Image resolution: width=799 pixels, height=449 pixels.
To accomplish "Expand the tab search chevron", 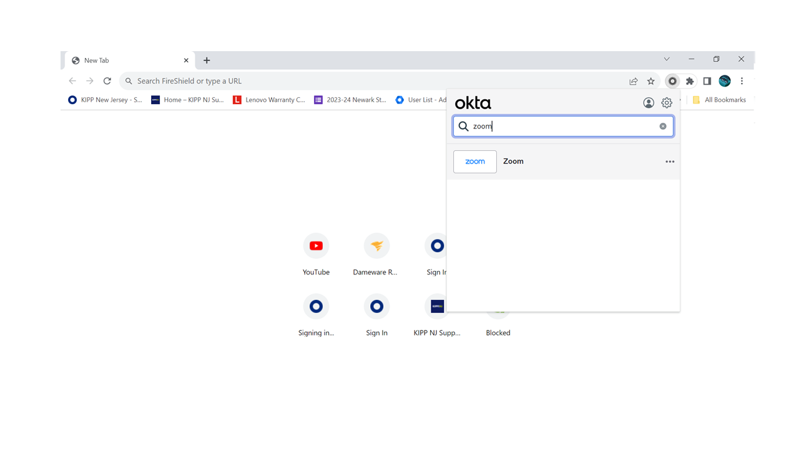I will [x=667, y=59].
